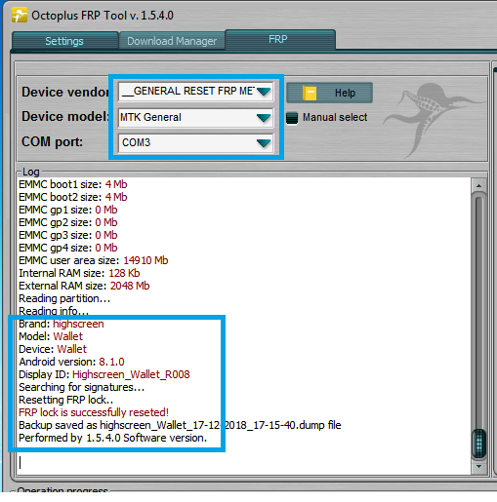Click the 'EMMC gp3 size: 0 Mb' log line
497x502 pixels.
(x=68, y=235)
